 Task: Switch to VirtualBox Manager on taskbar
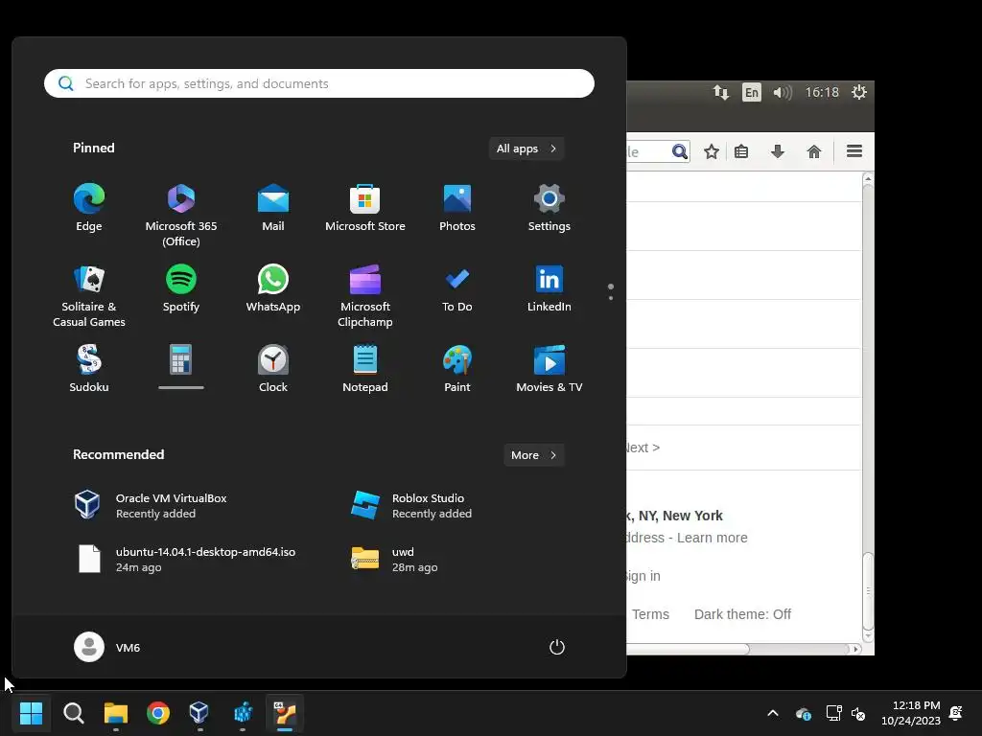(x=199, y=713)
